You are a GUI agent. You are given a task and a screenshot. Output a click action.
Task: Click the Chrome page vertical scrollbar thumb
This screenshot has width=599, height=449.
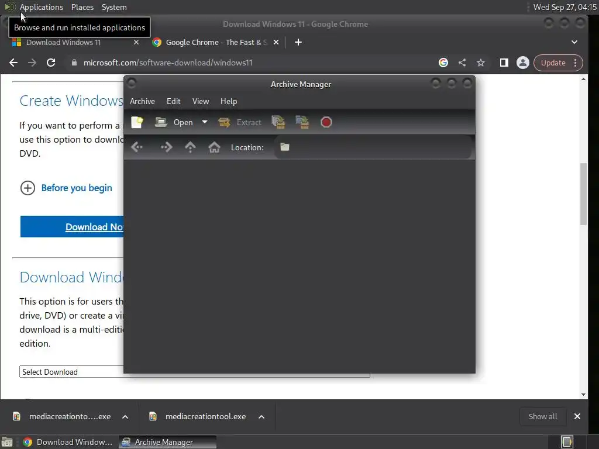tap(583, 194)
